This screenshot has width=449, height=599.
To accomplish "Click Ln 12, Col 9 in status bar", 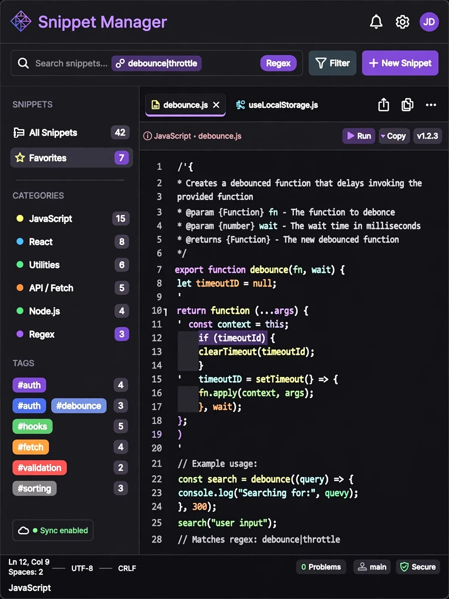I will point(29,562).
